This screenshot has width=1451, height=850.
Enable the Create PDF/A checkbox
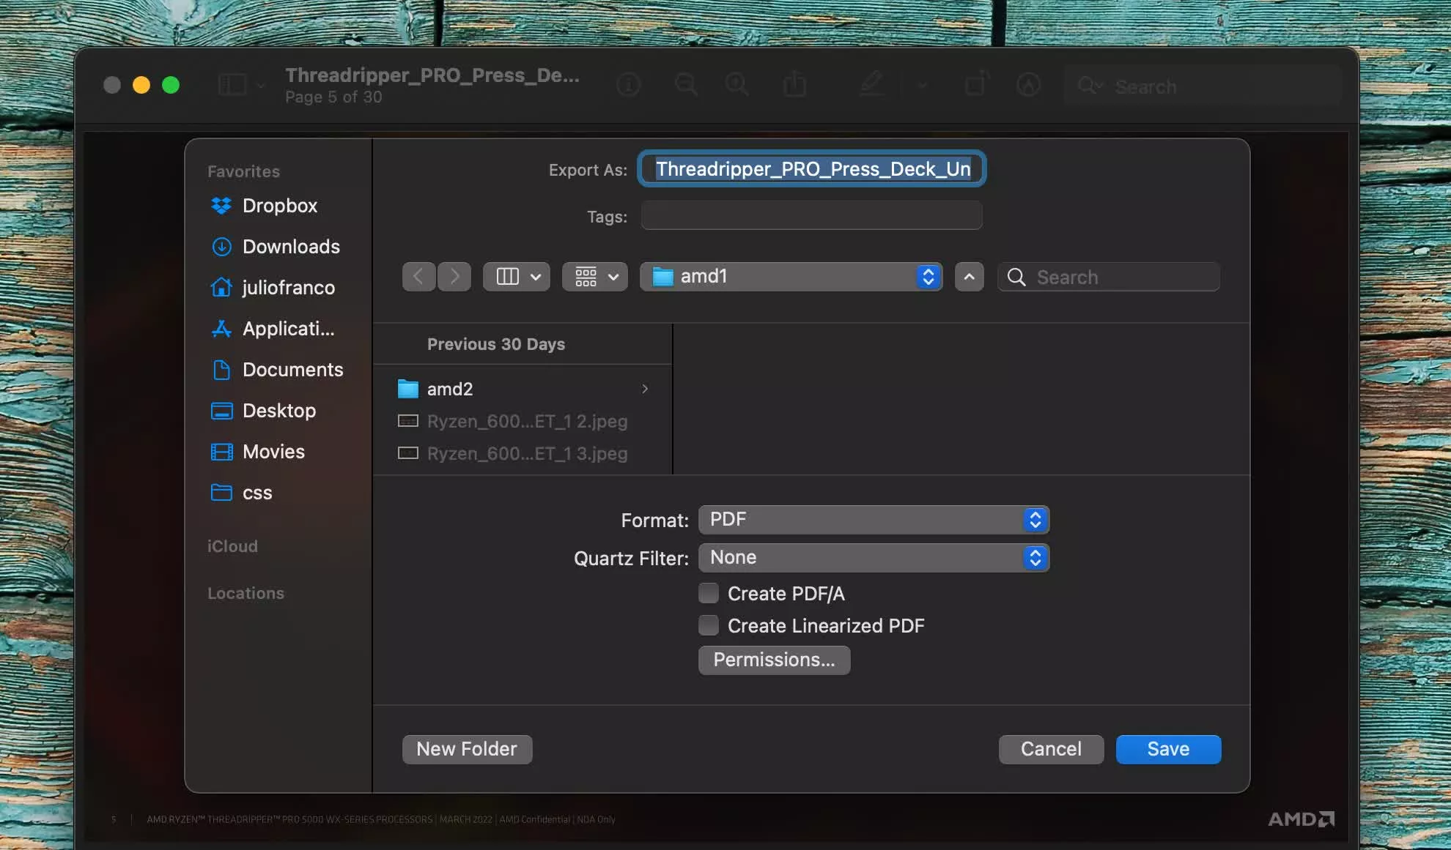(708, 593)
